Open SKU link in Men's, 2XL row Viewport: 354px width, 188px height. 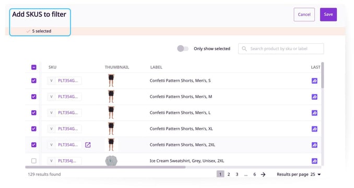68,145
